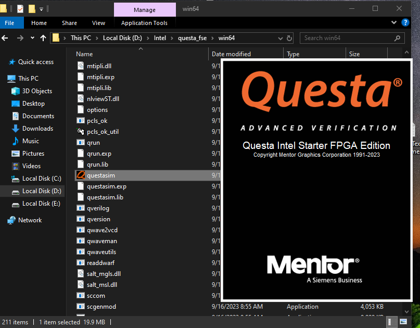The image size is (420, 328).
Task: Open recent locations dropdown arrow
Action: (x=32, y=38)
